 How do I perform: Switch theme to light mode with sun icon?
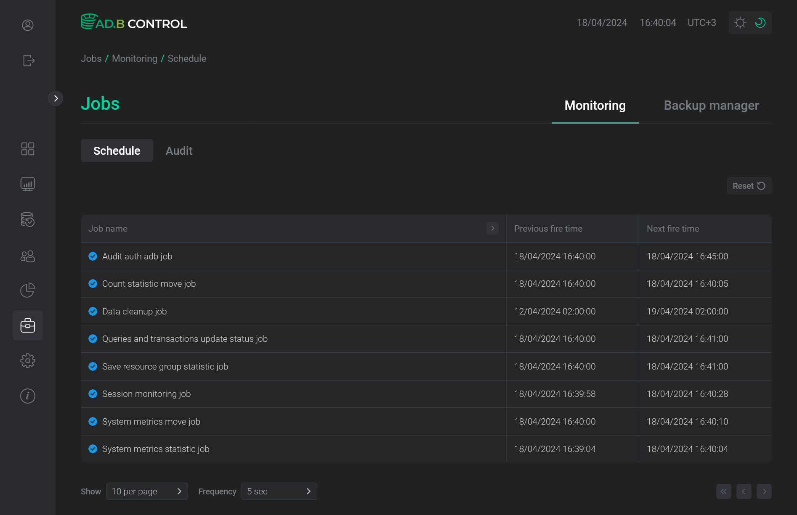740,22
